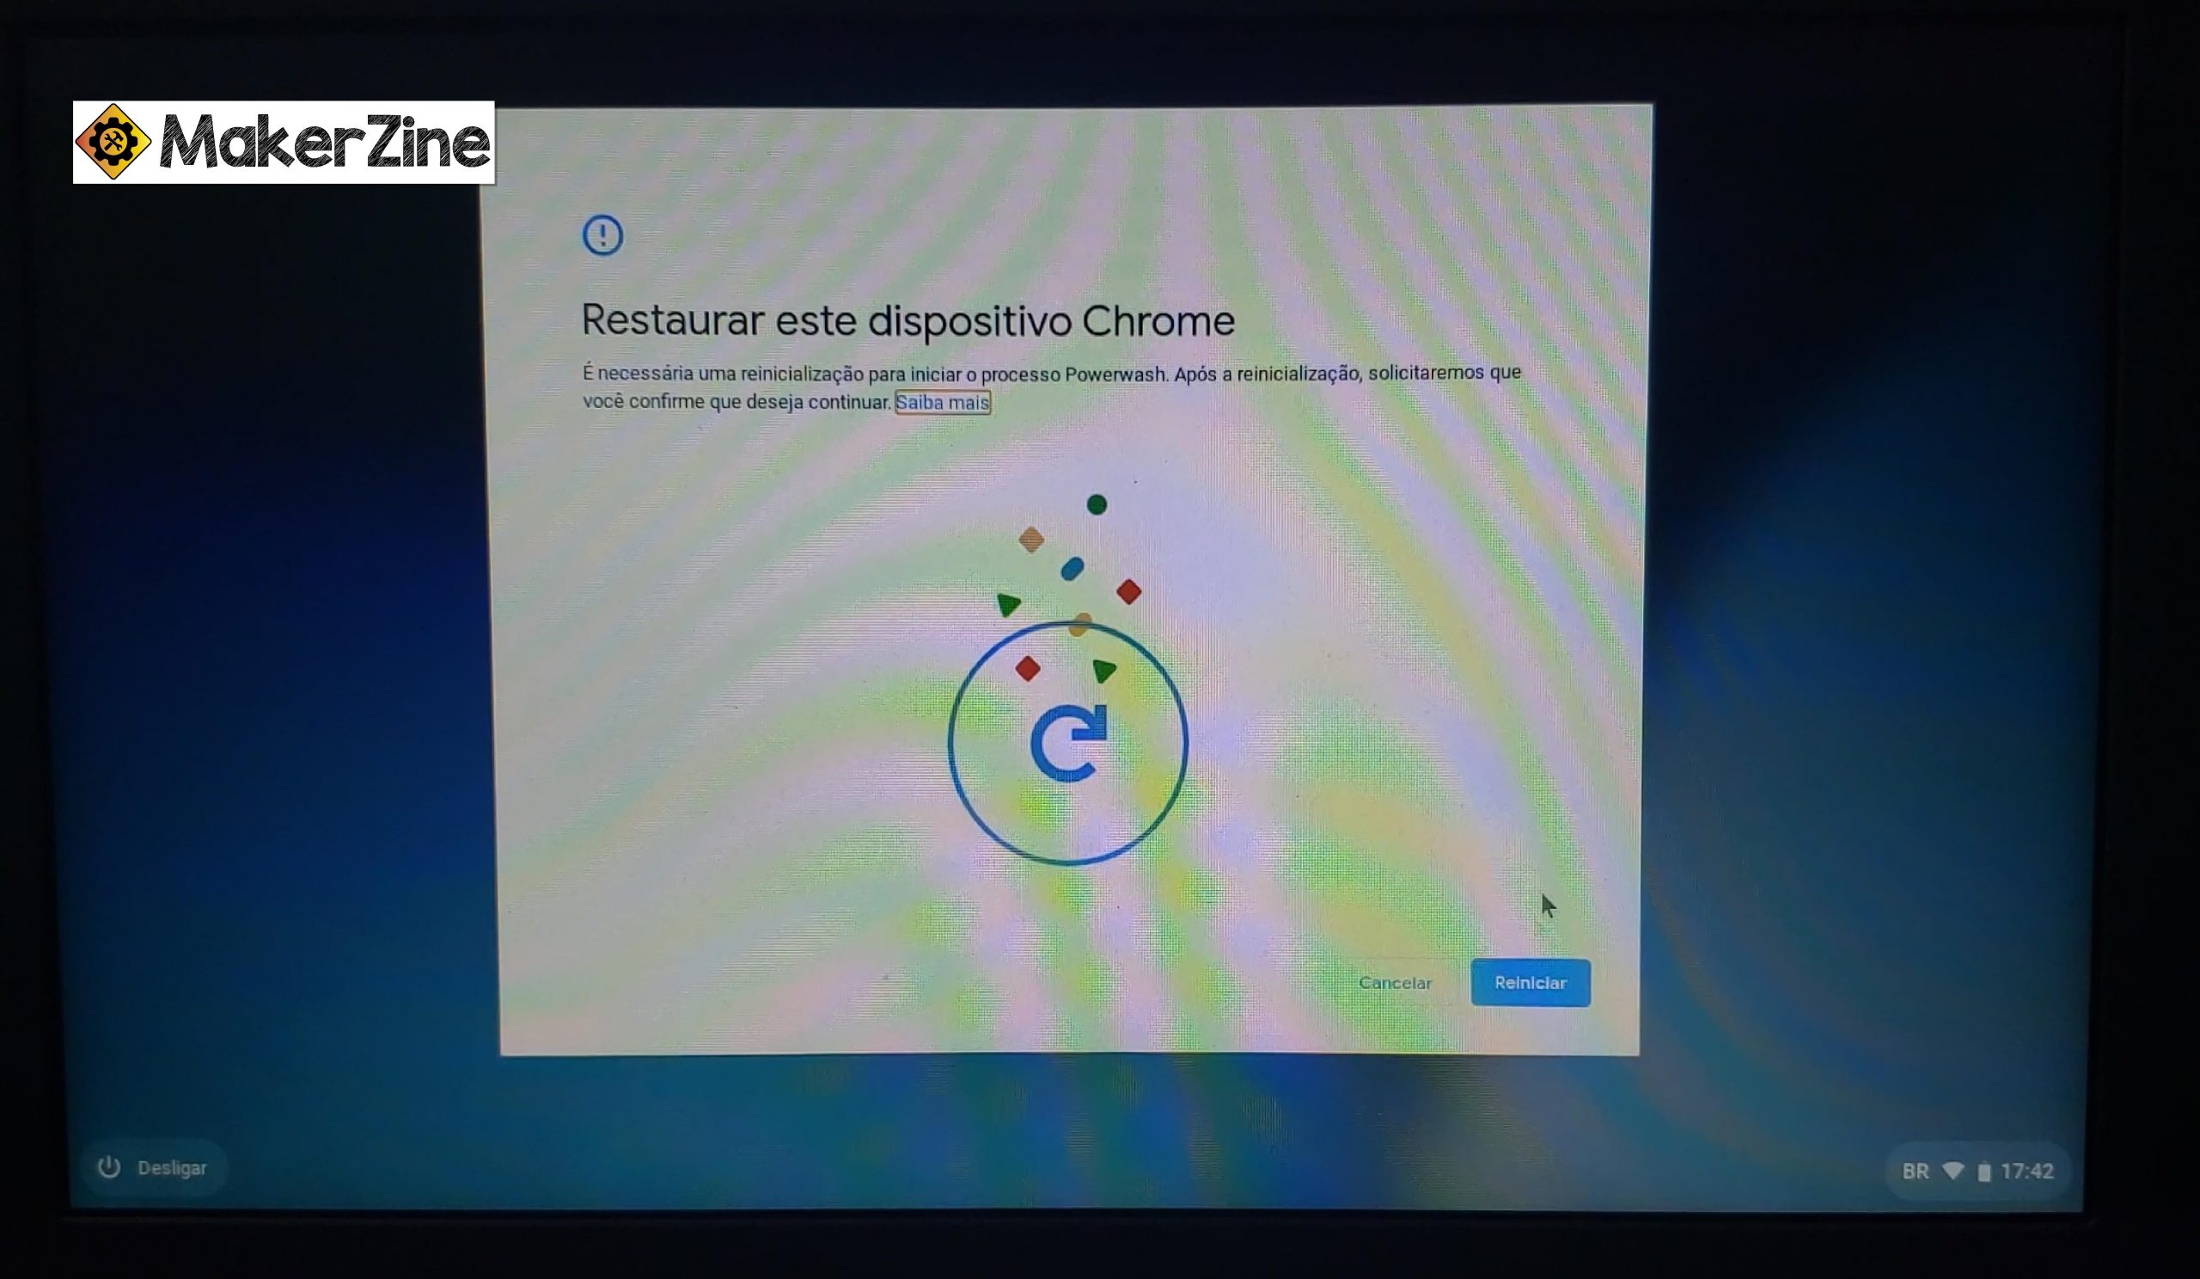Click the warning/info icon at top
Viewport: 2200px width, 1279px height.
tap(602, 233)
